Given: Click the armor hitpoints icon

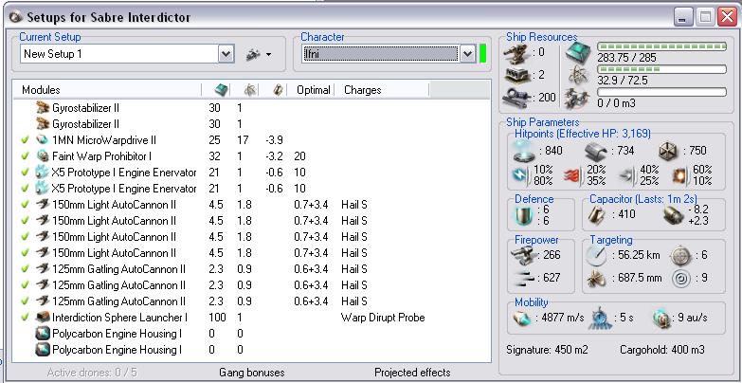Looking at the screenshot, I should point(596,152).
